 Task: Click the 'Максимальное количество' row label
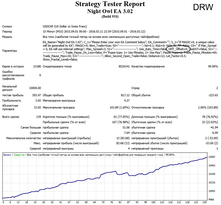(x=24, y=138)
